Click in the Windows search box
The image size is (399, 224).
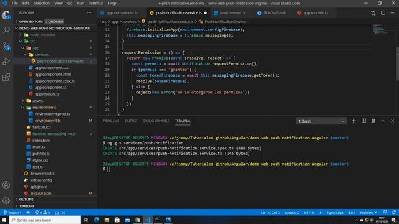coord(46,220)
